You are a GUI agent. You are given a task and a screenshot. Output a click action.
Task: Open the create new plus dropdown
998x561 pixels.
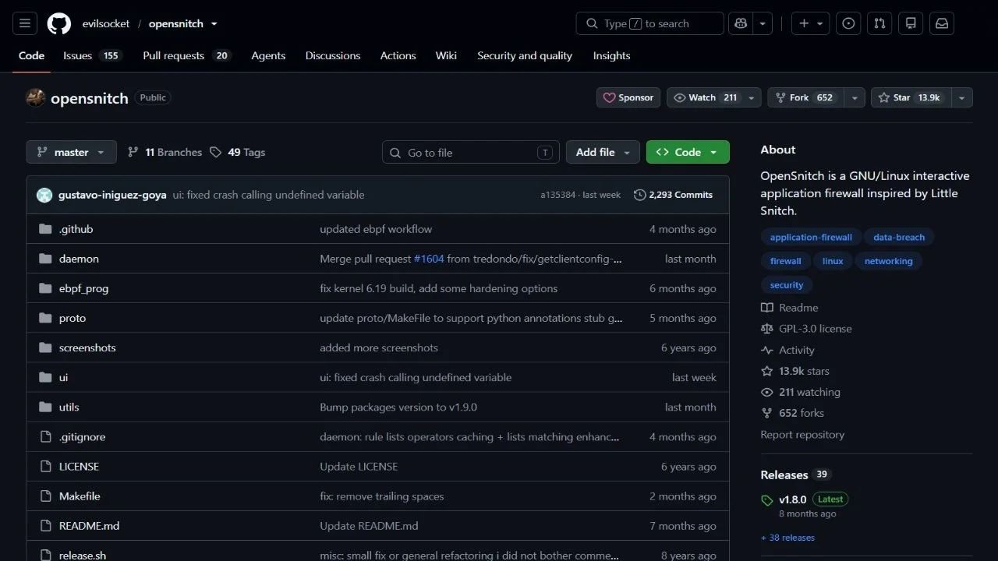811,23
